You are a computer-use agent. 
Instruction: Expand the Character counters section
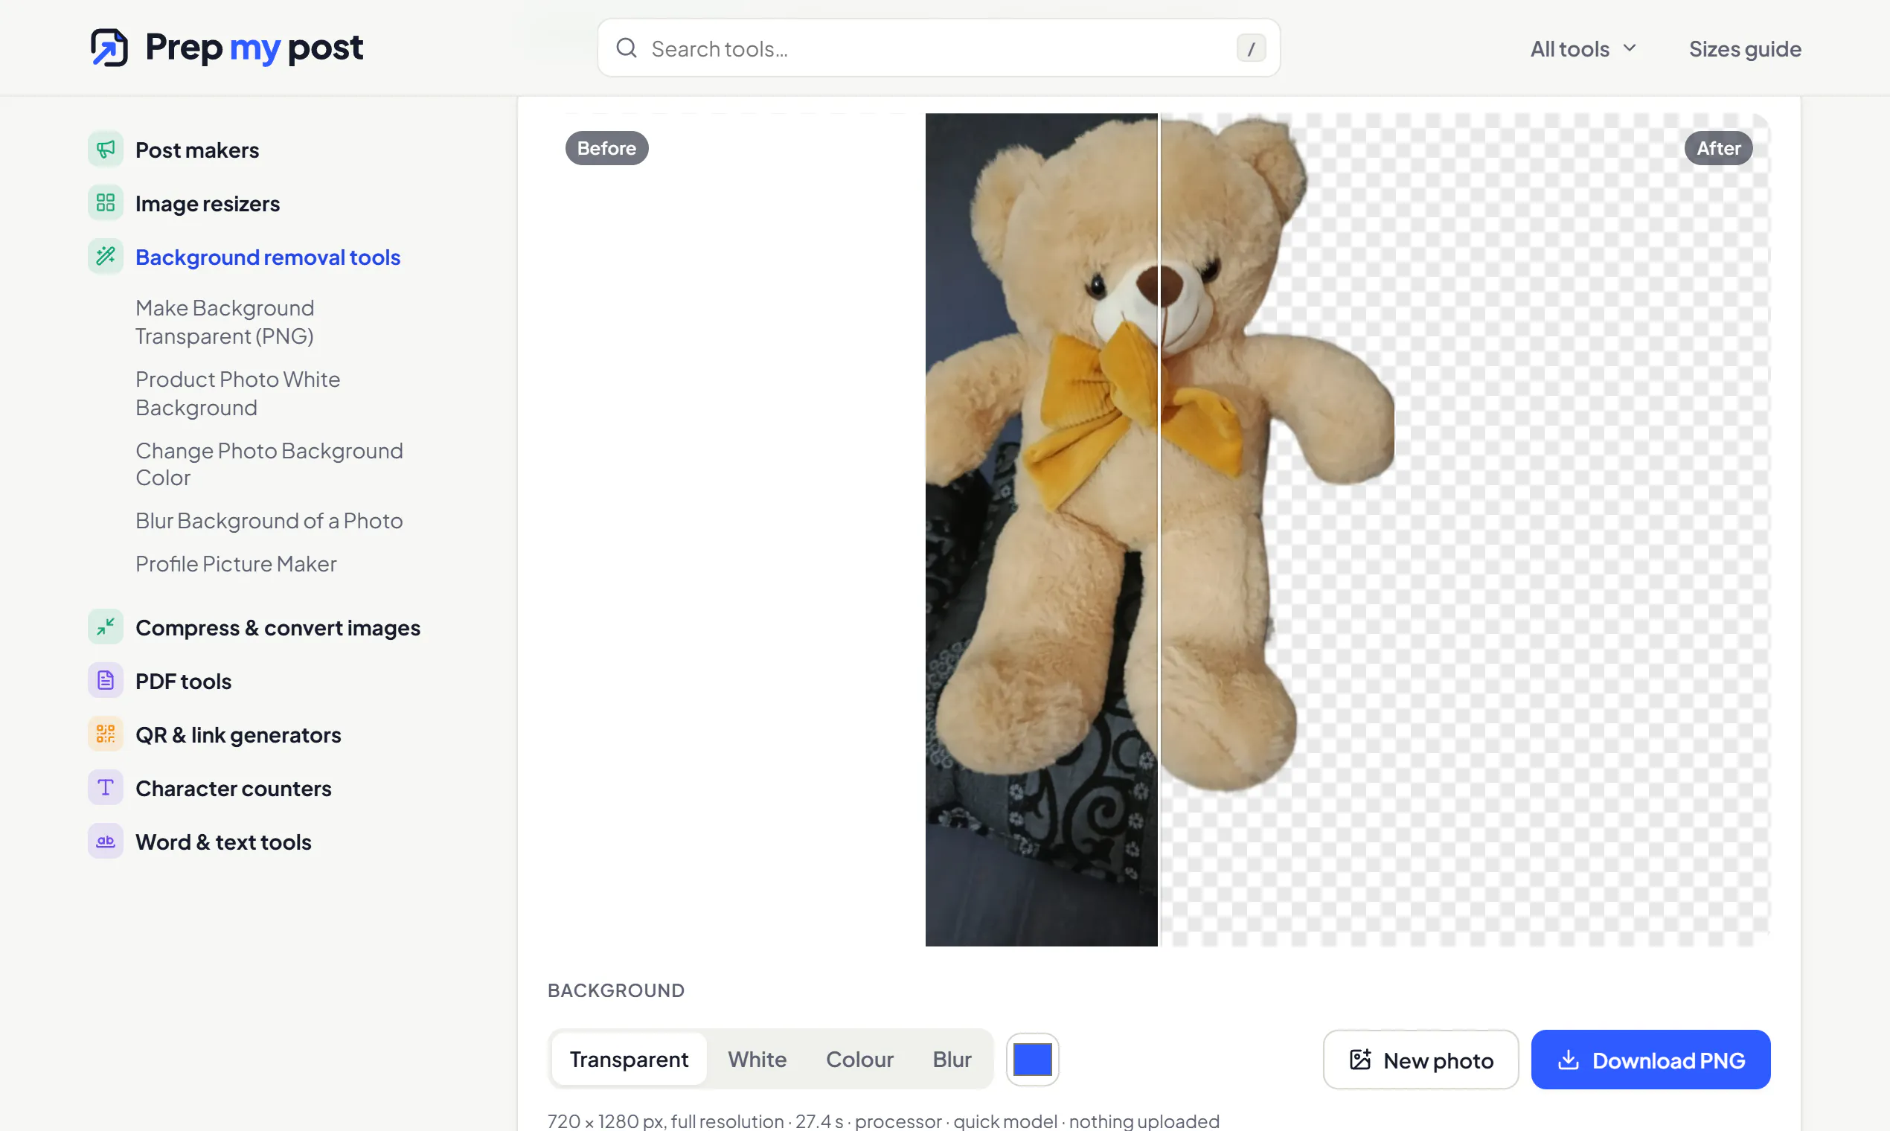click(233, 788)
